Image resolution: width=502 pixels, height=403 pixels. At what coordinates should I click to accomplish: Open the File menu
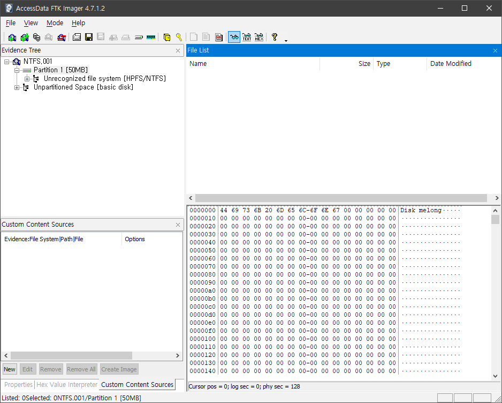point(11,23)
